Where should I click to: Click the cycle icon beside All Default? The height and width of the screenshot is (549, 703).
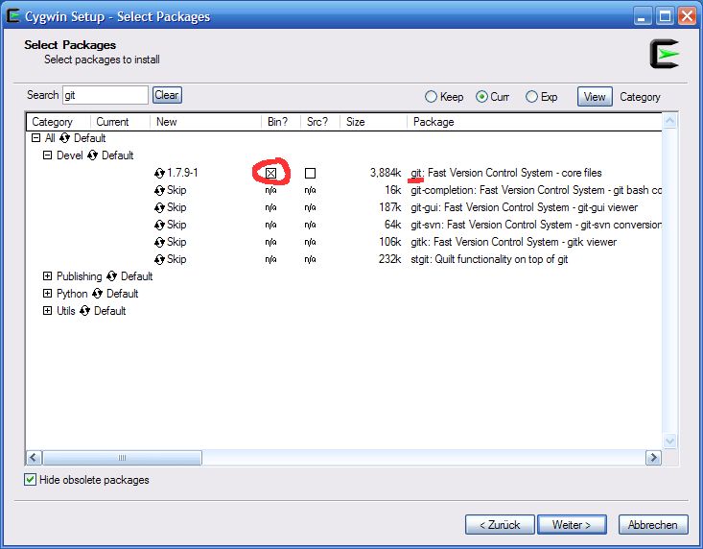click(x=64, y=138)
